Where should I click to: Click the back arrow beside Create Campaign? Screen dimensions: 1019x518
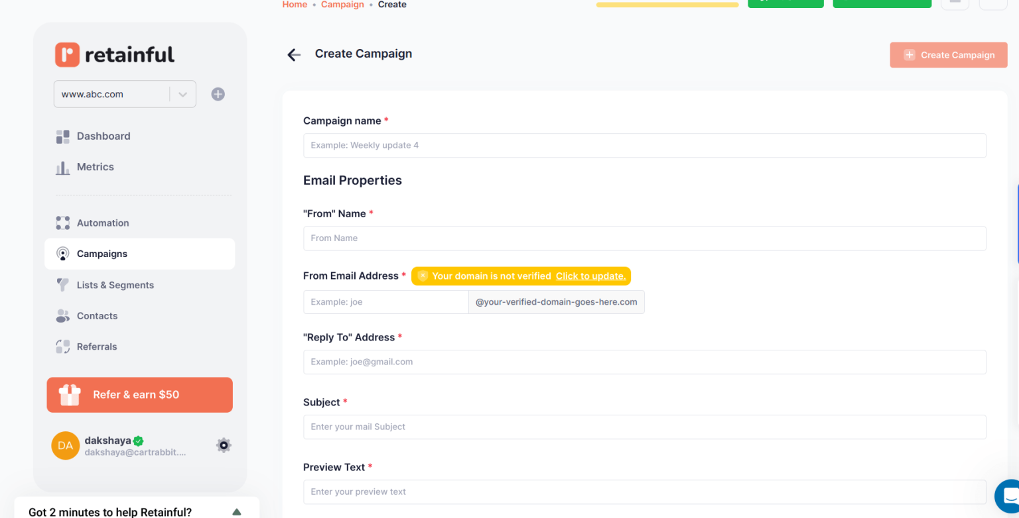294,55
